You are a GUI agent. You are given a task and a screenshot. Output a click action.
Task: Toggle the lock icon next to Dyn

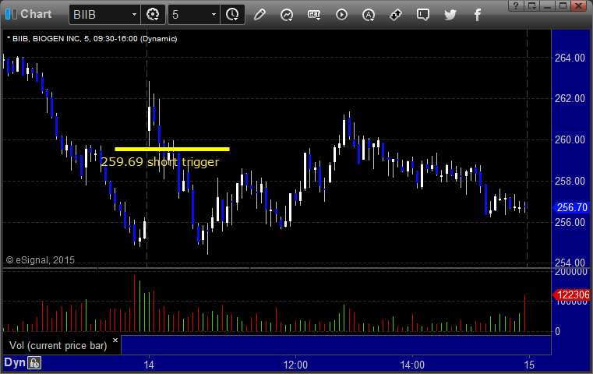coord(34,363)
